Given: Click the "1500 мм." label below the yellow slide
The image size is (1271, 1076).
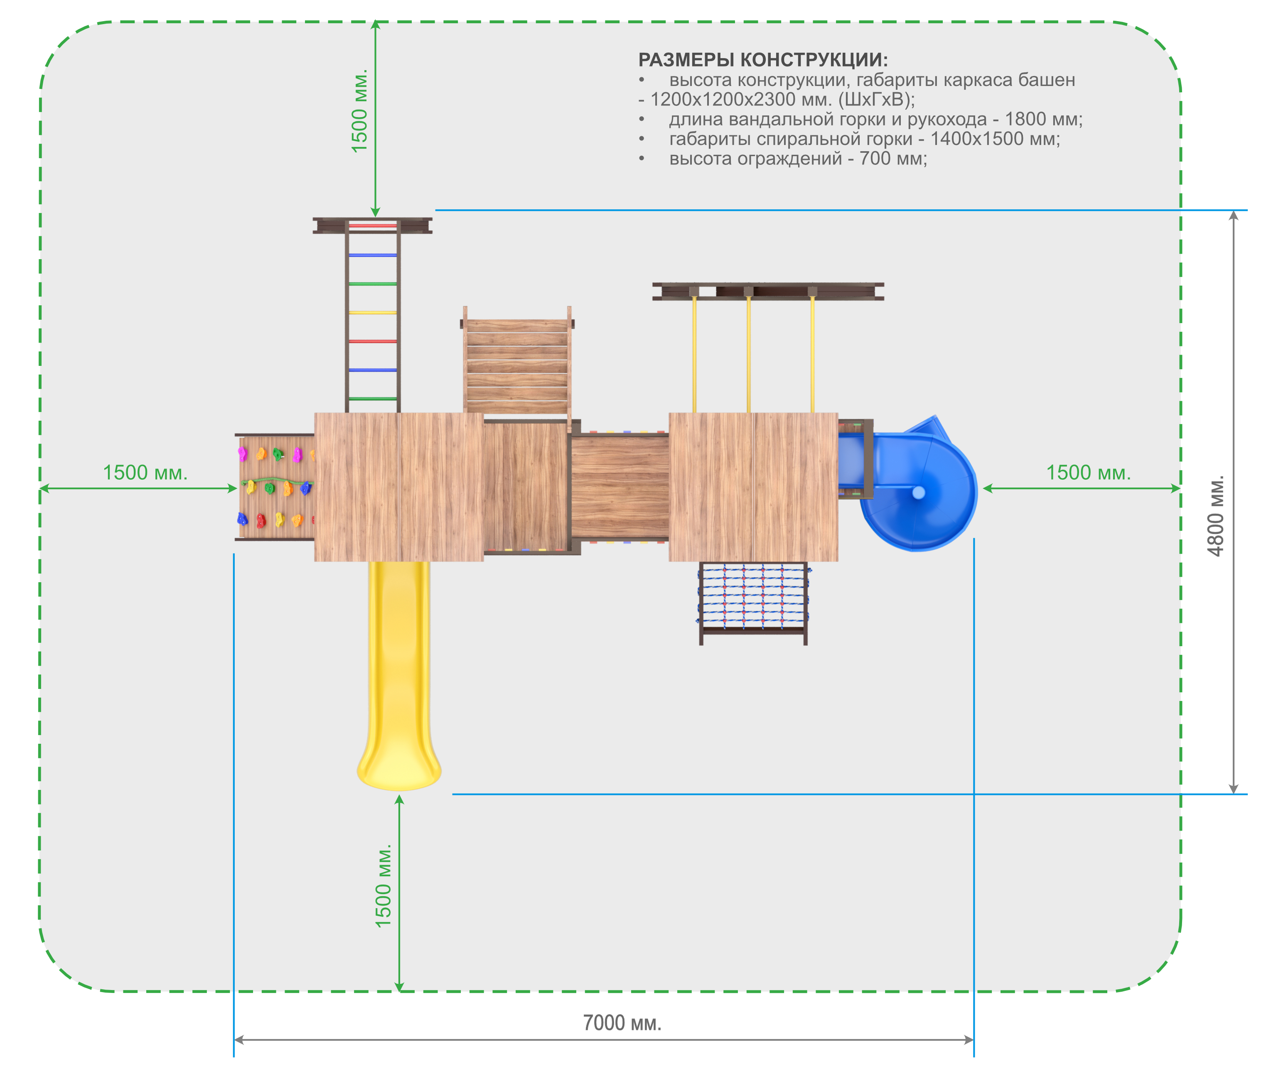Looking at the screenshot, I should [x=383, y=886].
